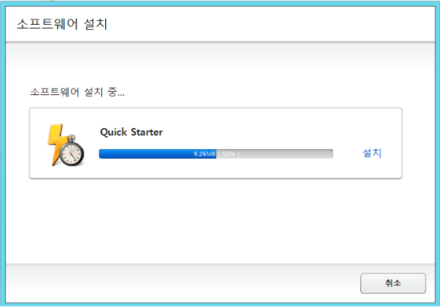Click the gray footer bar left of 취소
This screenshot has width=440, height=307.
tap(182, 283)
